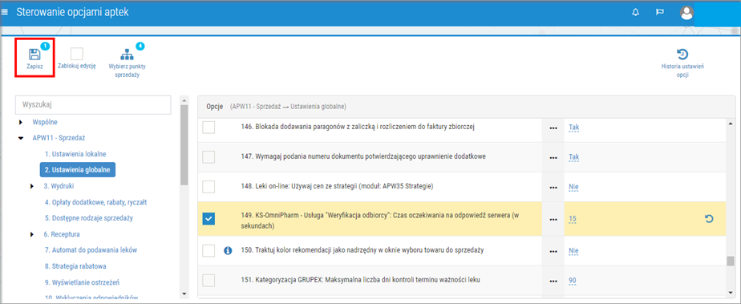Screen dimensions: 741x304
Task: Open 4. Opłaty dodatkowe, rabaty, ryczałt
Action: (96, 202)
